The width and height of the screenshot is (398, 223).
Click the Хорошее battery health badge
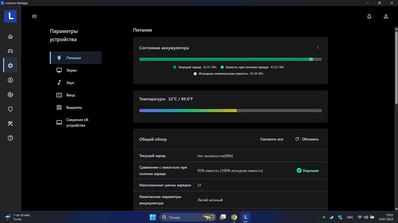tap(308, 171)
